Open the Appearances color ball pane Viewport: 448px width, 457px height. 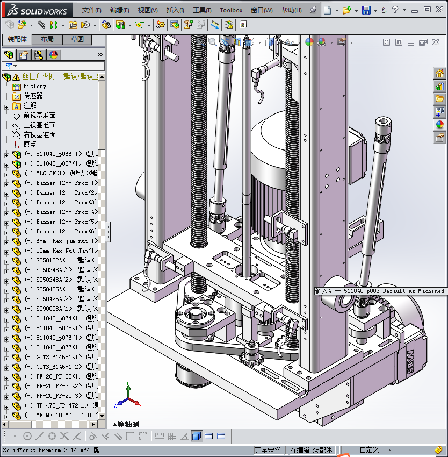439,124
